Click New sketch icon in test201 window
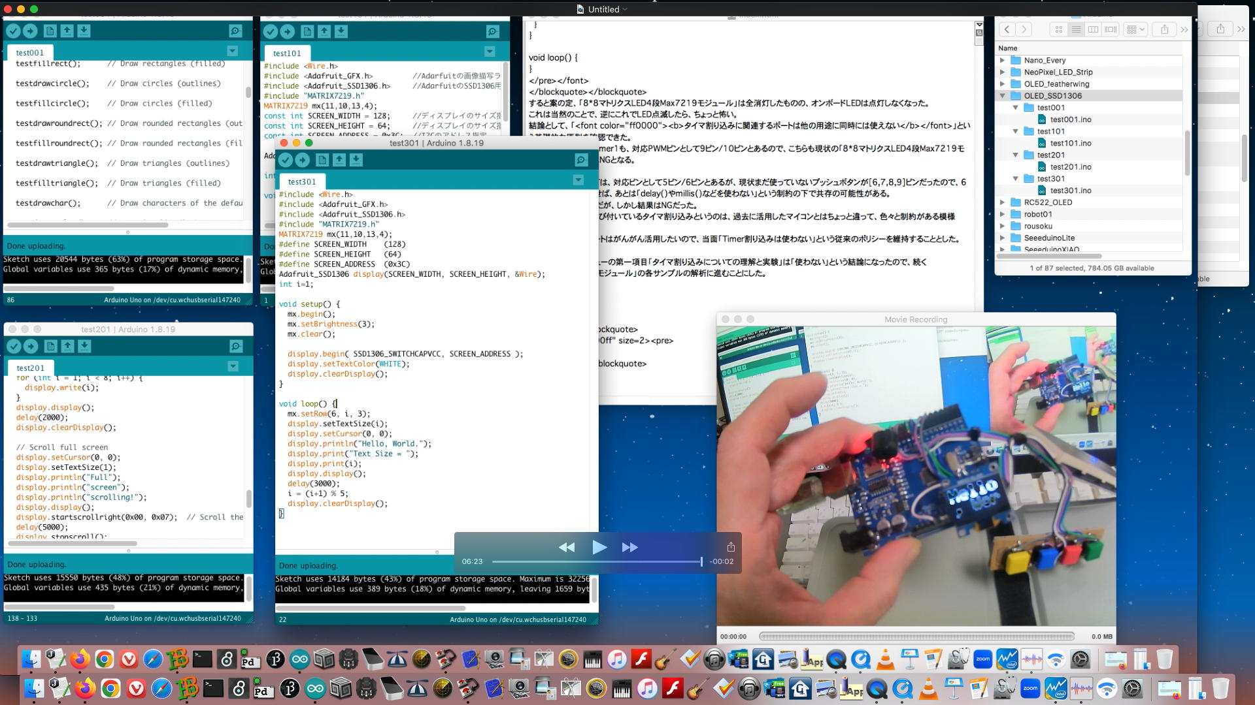Screen dimensions: 1255x705 click(x=50, y=347)
